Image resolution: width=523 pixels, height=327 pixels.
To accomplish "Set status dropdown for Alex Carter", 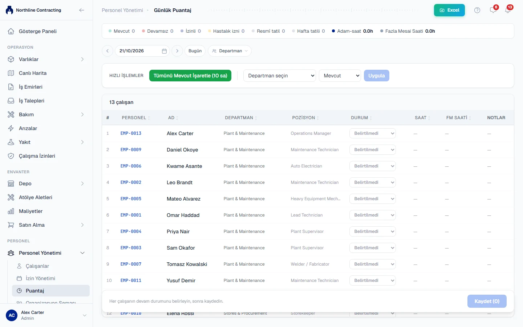I will point(373,133).
